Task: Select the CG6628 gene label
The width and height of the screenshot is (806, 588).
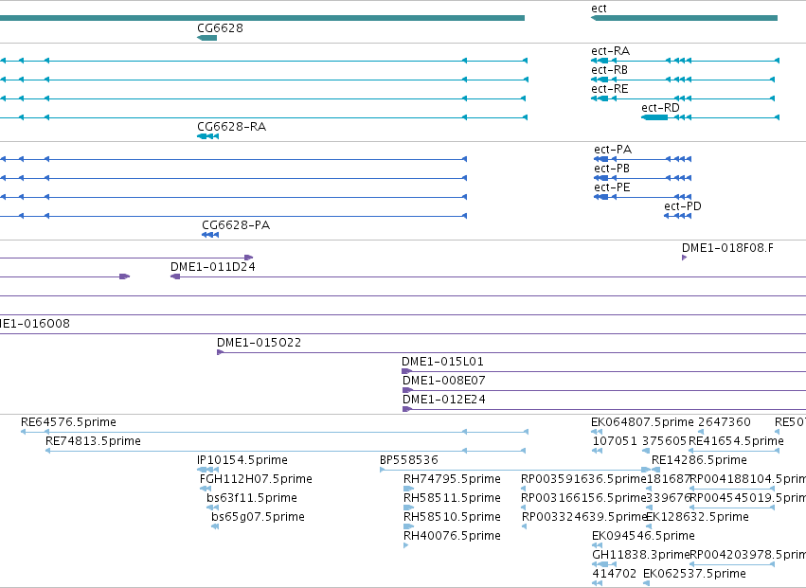Action: (x=220, y=27)
